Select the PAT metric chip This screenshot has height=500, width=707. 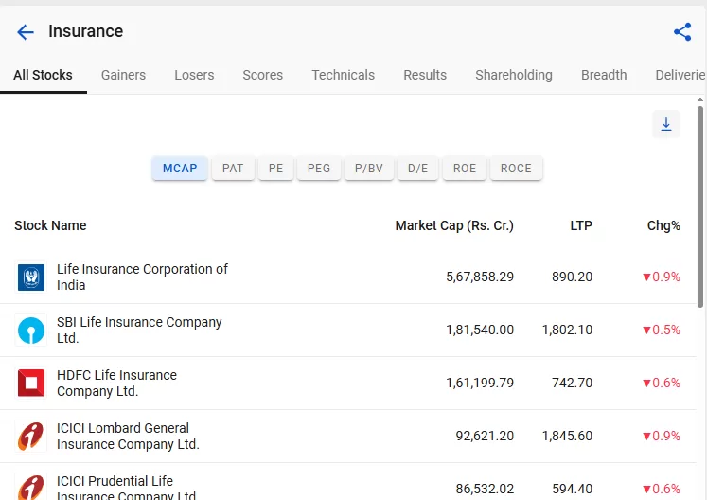click(233, 169)
